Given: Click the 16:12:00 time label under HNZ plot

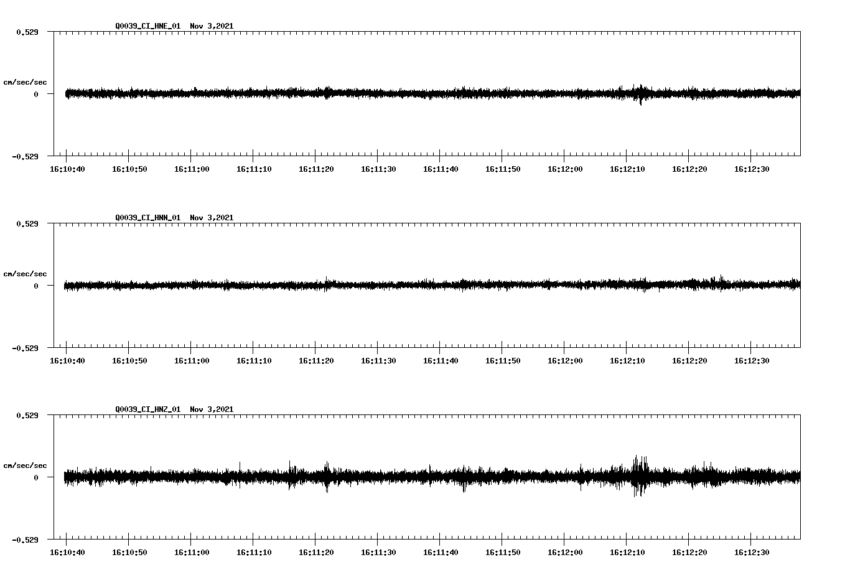Looking at the screenshot, I should click(x=565, y=553).
